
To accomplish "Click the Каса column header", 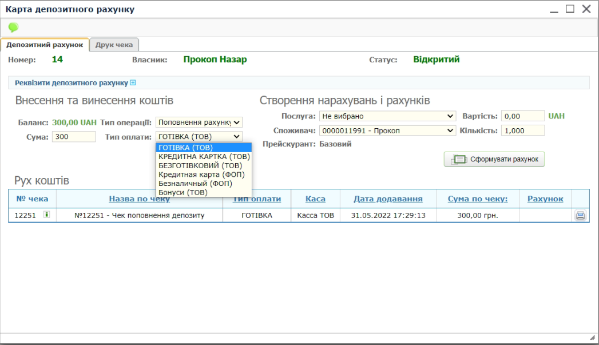I will pyautogui.click(x=315, y=199).
